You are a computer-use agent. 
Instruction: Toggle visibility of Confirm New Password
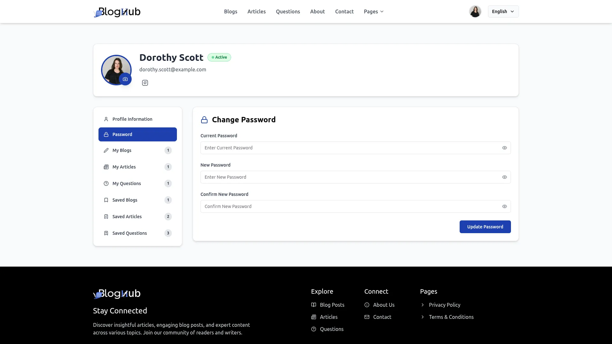[x=504, y=206]
